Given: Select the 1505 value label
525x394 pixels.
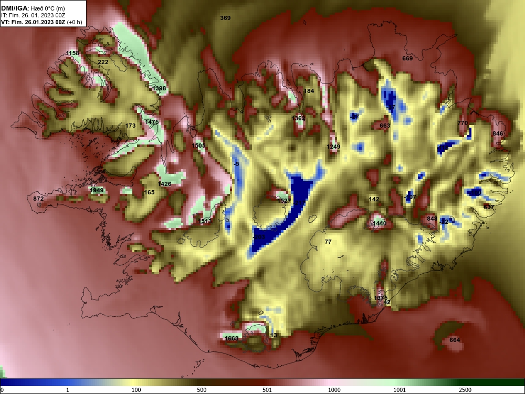Looking at the screenshot, I should coord(198,146).
